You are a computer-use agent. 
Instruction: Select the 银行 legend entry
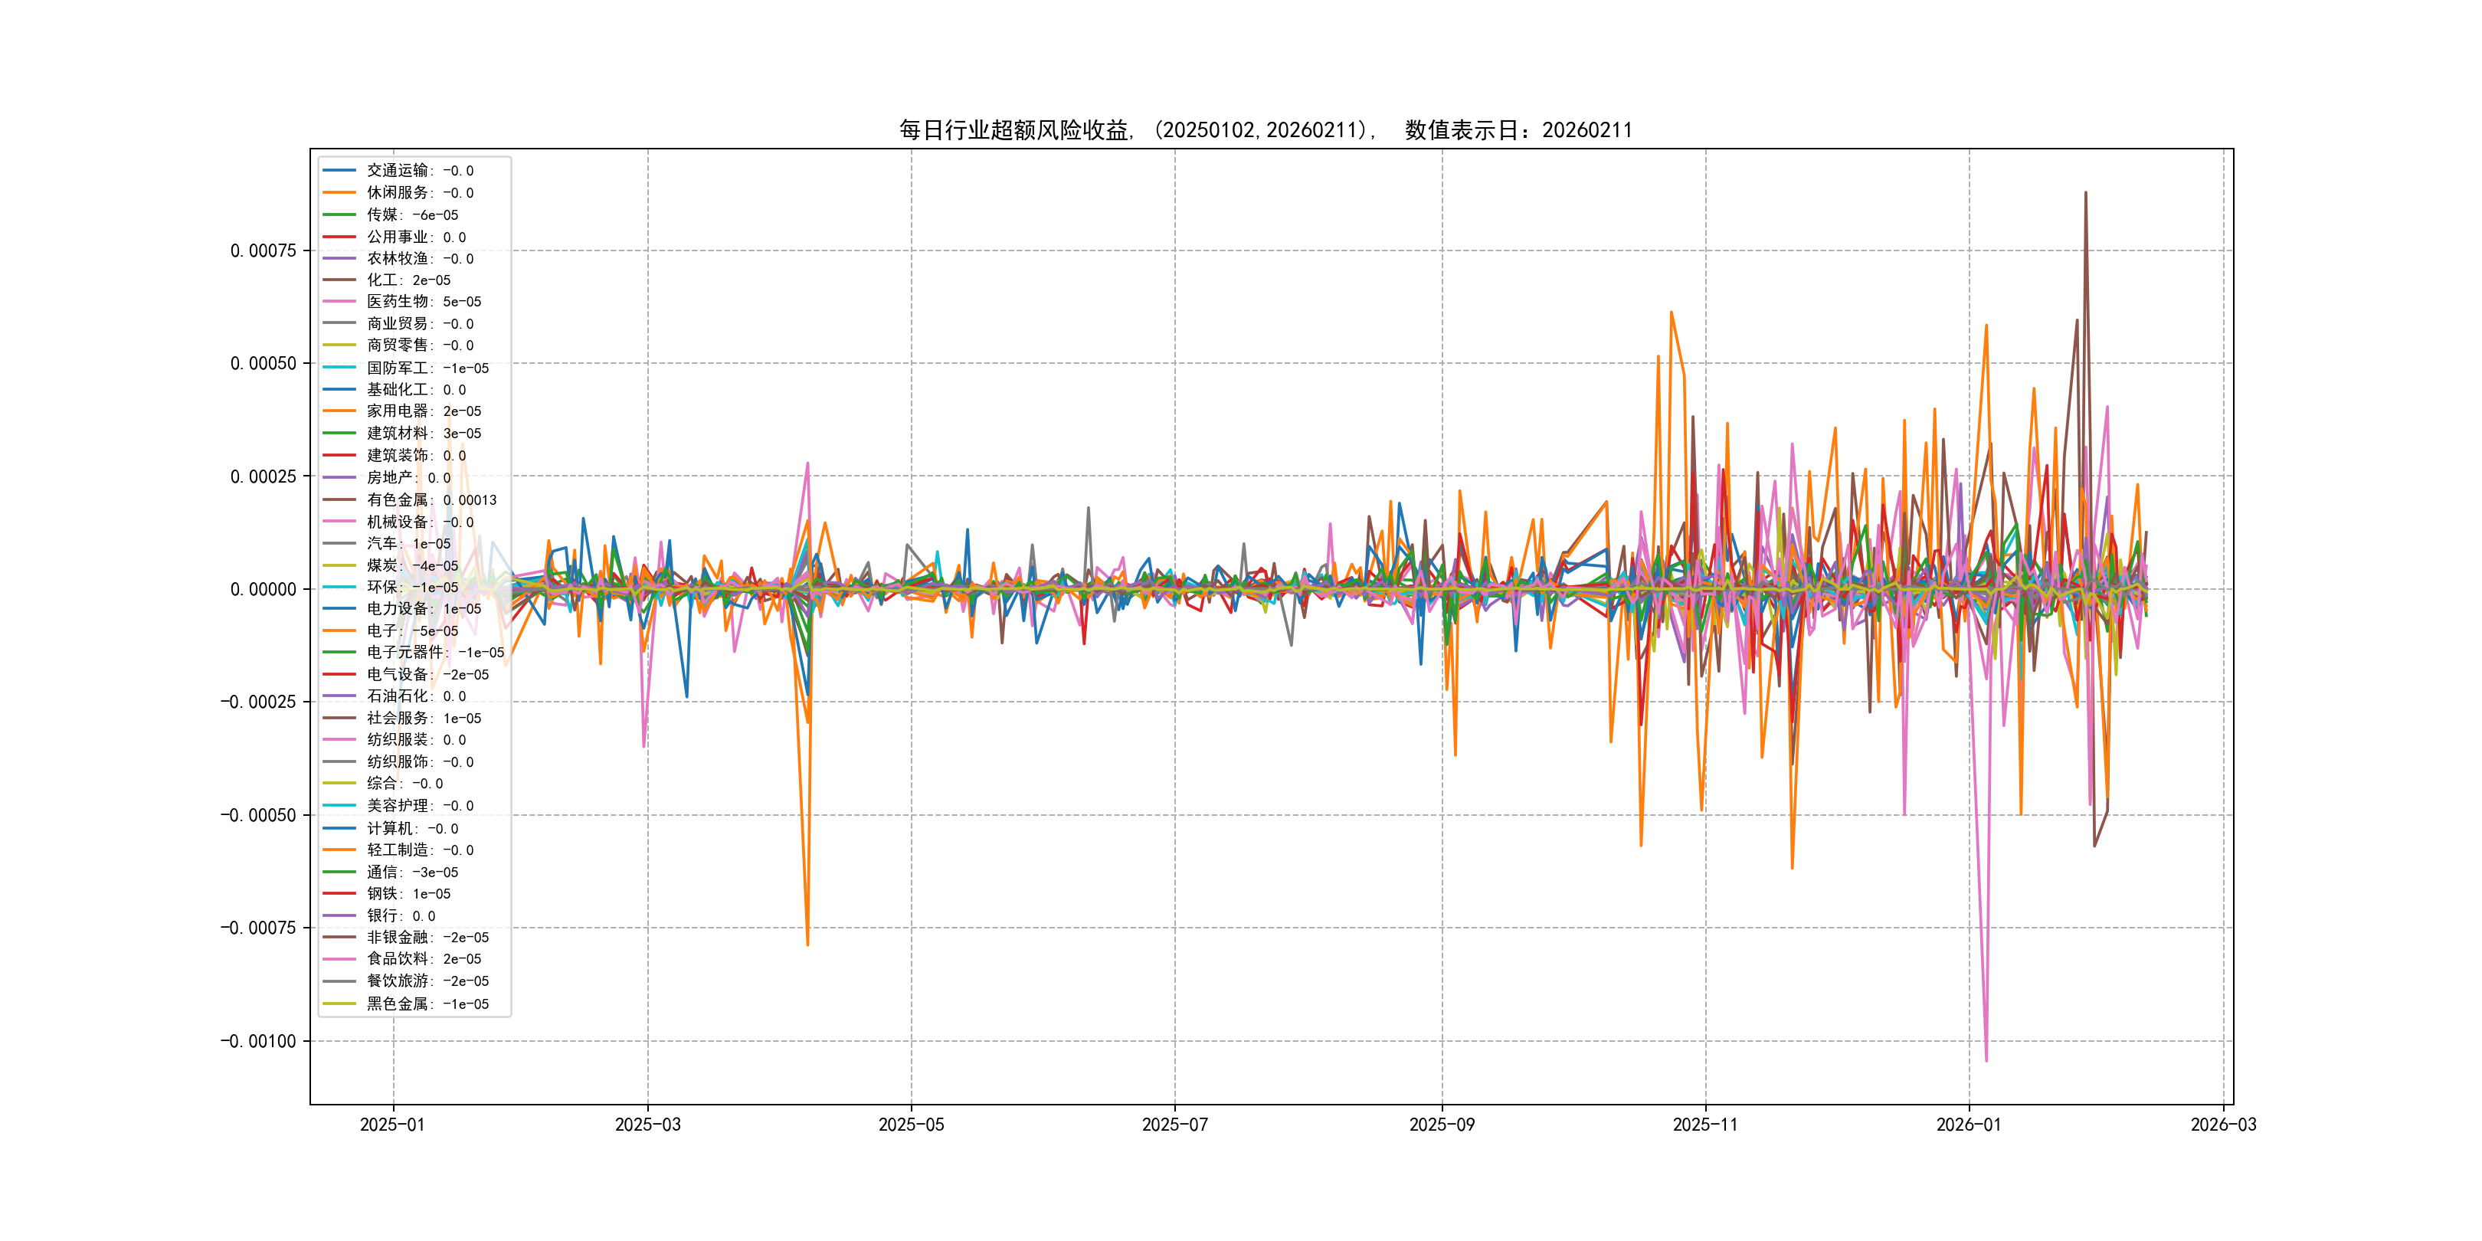point(400,915)
